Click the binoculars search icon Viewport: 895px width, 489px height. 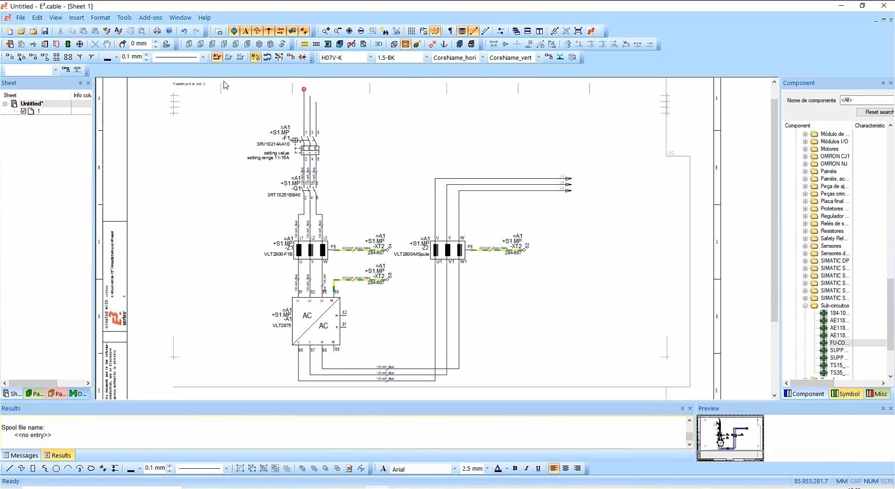[385, 31]
